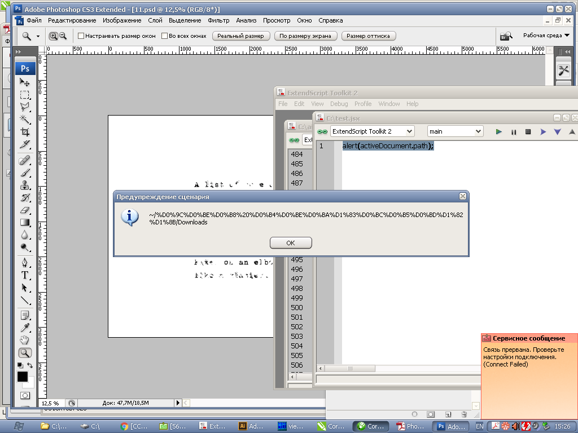This screenshot has width=578, height=433.
Task: Select the Line tool
Action: [25, 300]
